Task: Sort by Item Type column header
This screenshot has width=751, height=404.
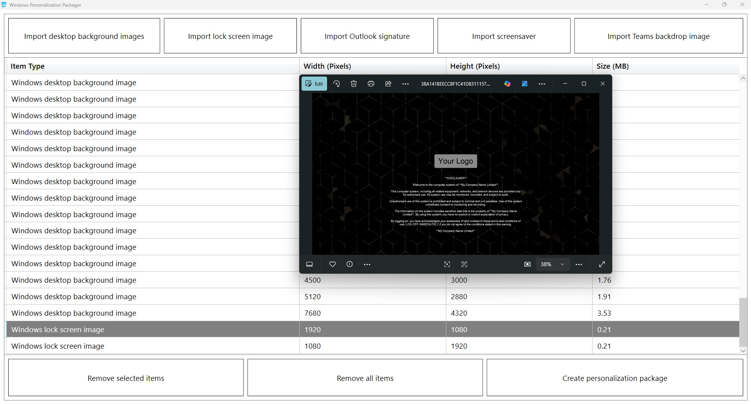Action: point(153,66)
